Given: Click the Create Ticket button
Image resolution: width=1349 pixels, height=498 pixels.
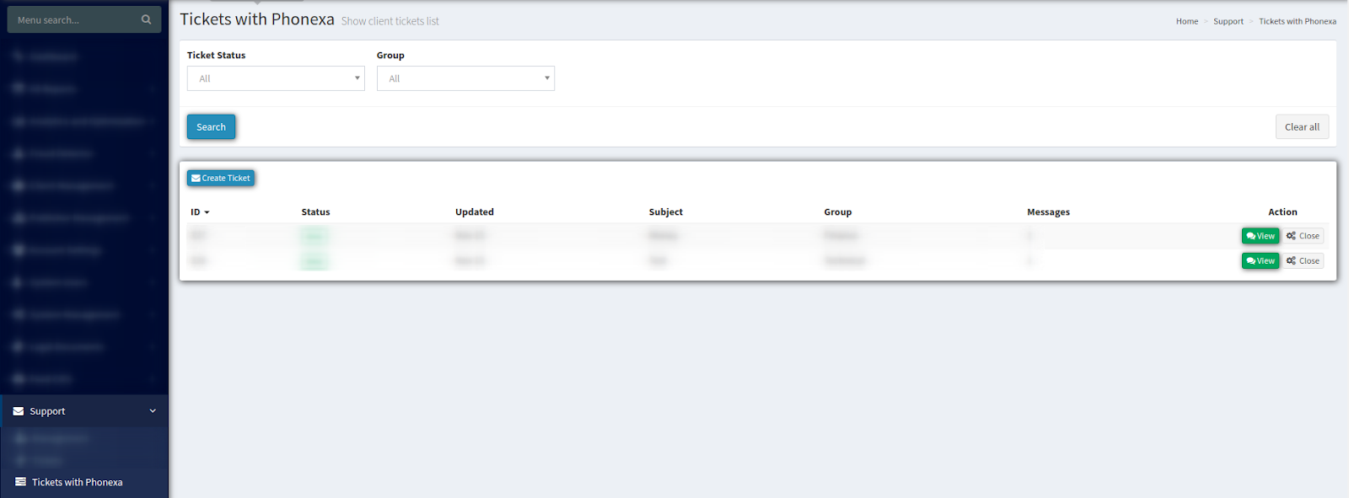Looking at the screenshot, I should pos(221,178).
